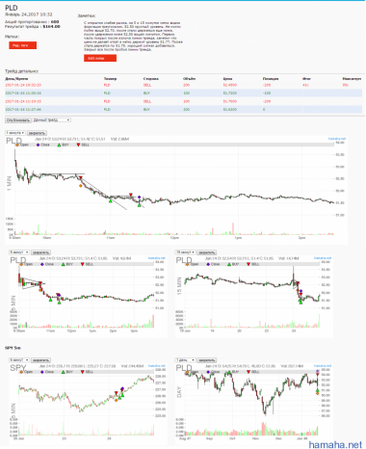366x449 pixels.
Task: Click the BUY legend icon on 5-minute PLD chart
Action: (64, 264)
